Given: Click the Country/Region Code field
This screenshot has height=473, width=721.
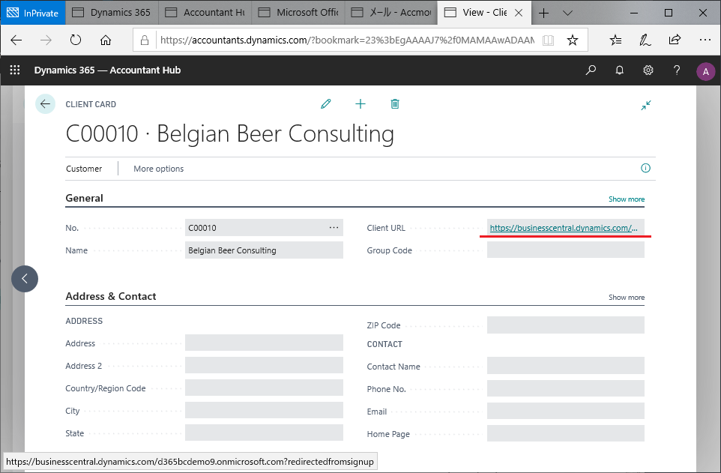Looking at the screenshot, I should pyautogui.click(x=264, y=388).
